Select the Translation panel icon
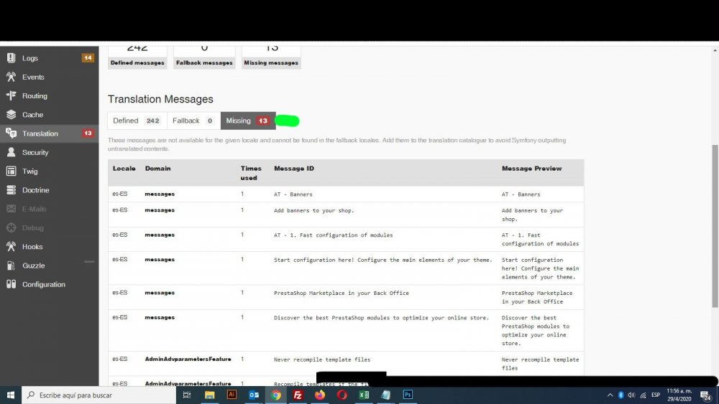 coord(11,133)
